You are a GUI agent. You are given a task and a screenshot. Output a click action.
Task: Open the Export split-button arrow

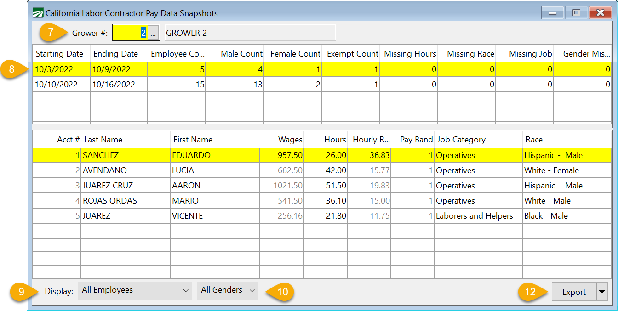[x=602, y=292]
